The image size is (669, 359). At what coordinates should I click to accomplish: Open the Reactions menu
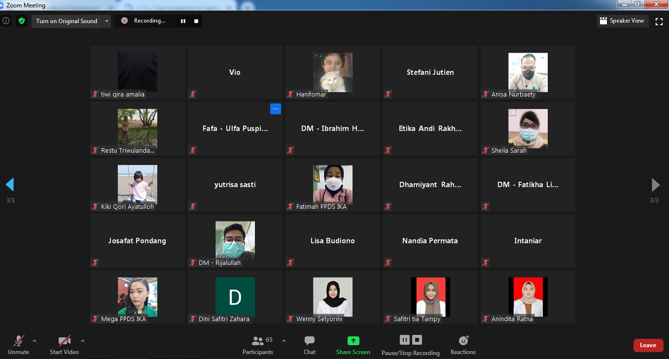[463, 345]
